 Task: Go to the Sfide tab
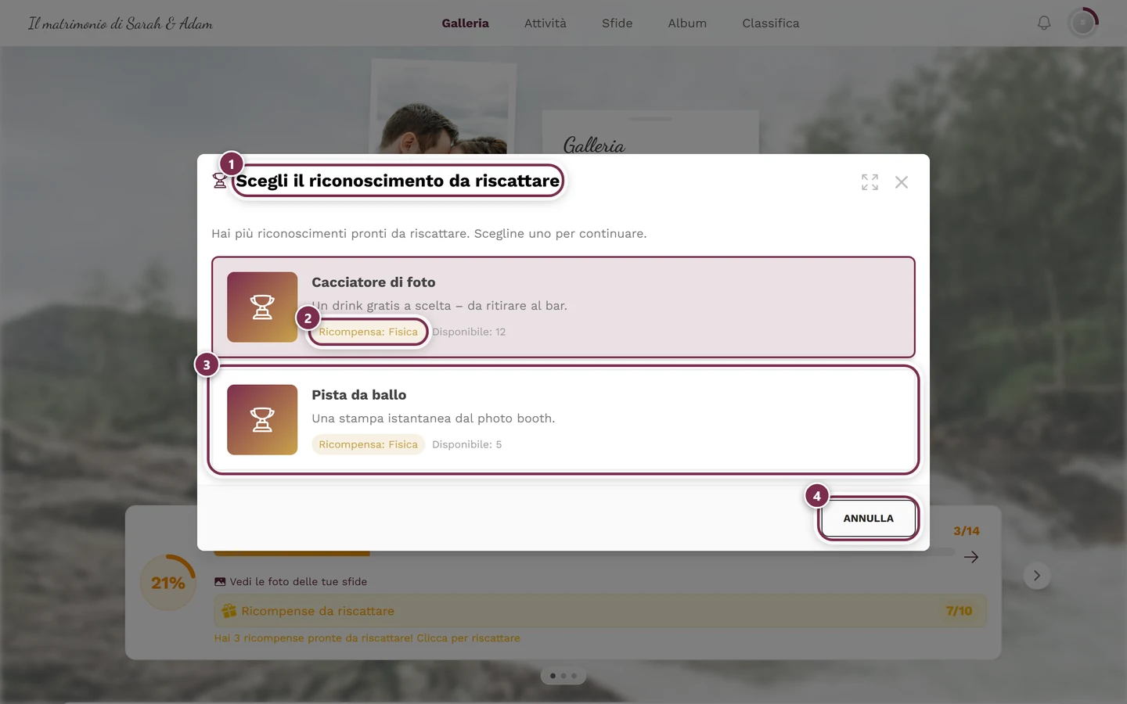(x=617, y=23)
